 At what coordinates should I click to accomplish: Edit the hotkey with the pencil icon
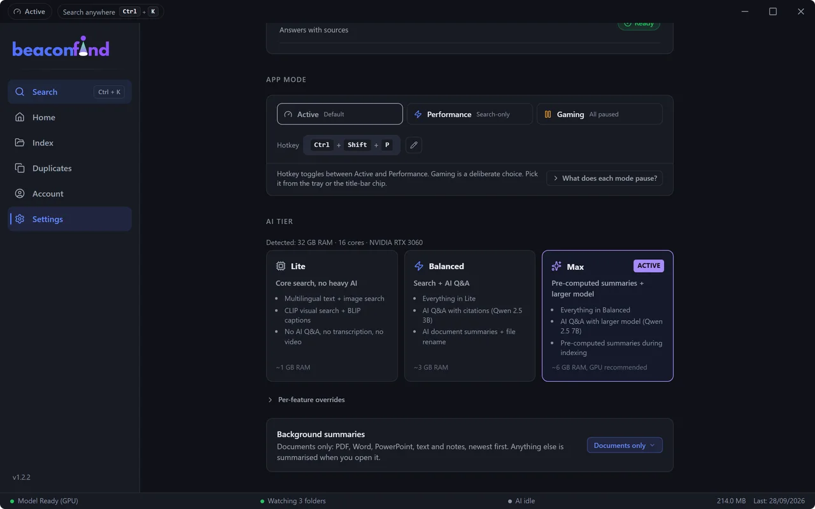coord(414,145)
